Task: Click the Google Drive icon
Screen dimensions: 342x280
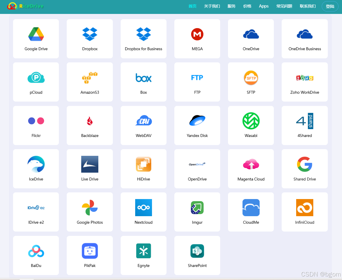Action: pos(36,34)
